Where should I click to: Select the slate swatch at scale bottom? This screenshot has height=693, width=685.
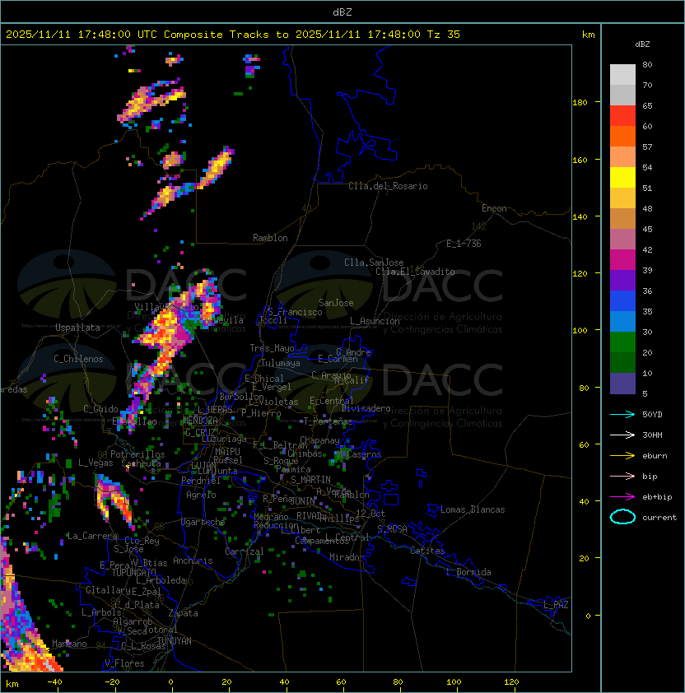pyautogui.click(x=622, y=384)
